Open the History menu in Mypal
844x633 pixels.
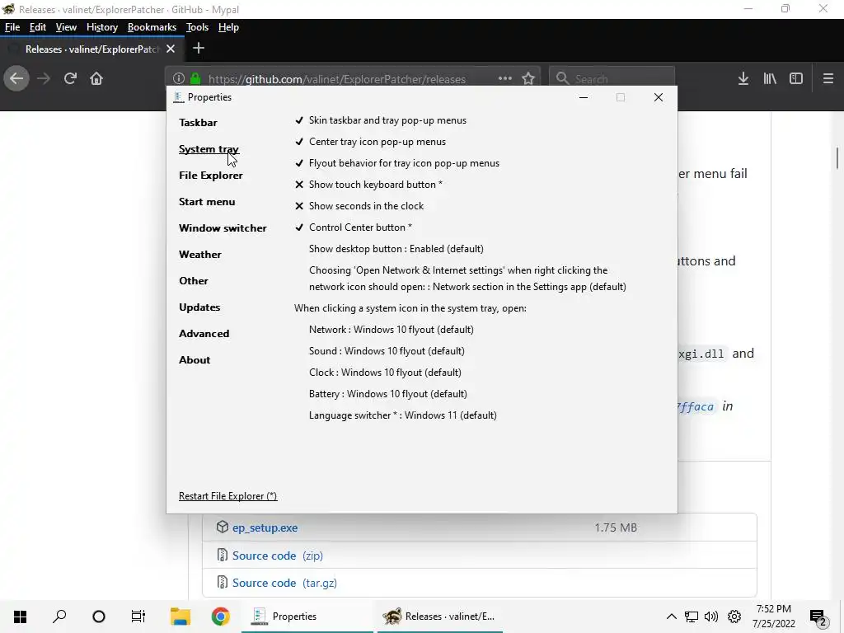[101, 27]
